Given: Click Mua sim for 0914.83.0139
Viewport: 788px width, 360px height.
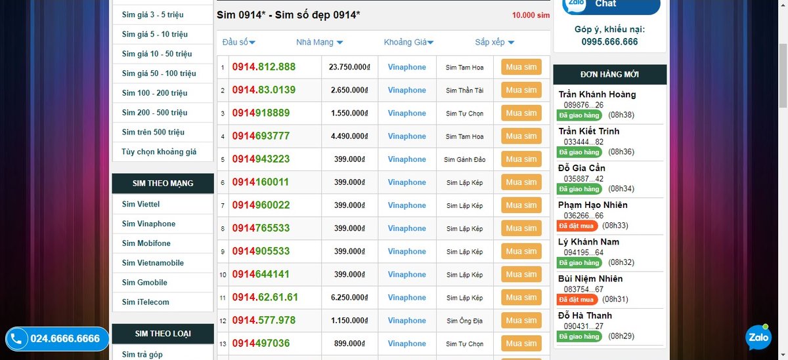Looking at the screenshot, I should [521, 90].
